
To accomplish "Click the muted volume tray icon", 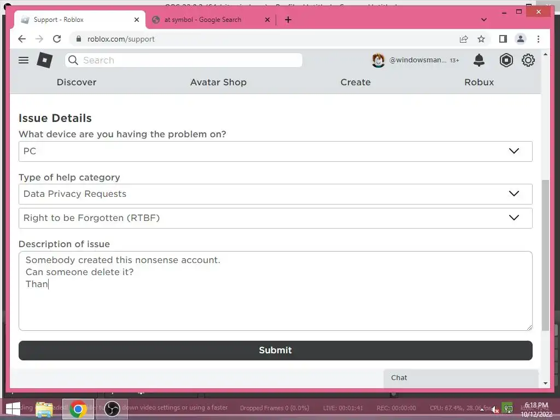I will [495, 409].
